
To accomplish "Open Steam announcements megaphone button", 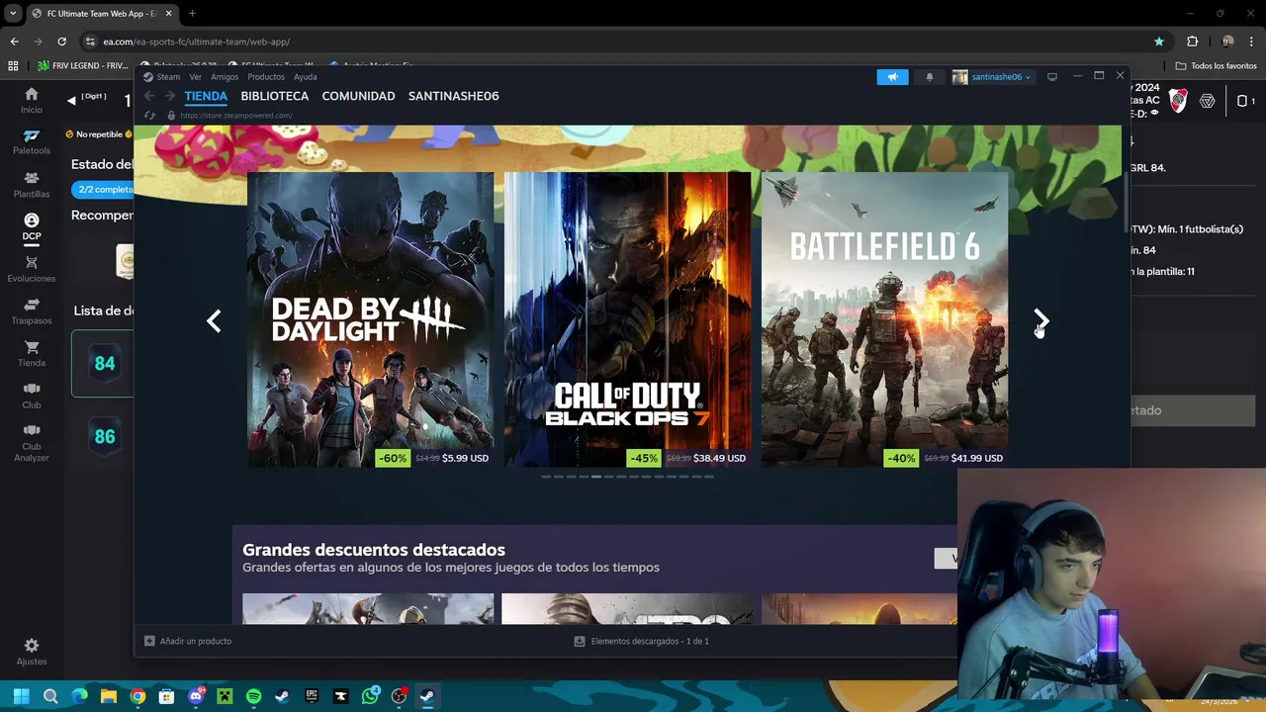I will pos(892,77).
